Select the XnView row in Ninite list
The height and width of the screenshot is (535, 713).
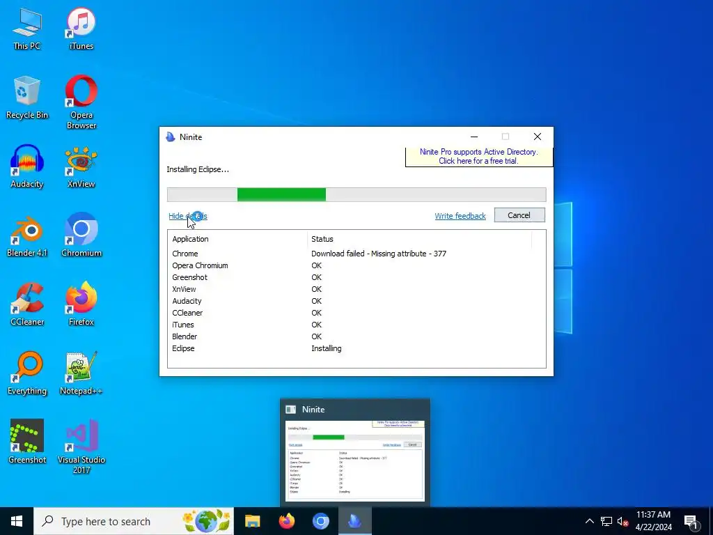coord(356,289)
